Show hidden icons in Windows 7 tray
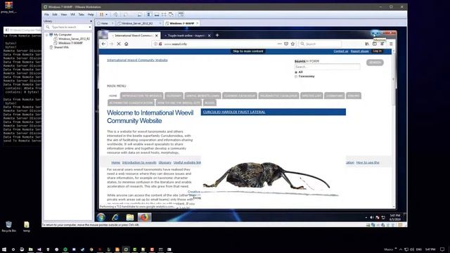This screenshot has height=253, width=450. 366,217
